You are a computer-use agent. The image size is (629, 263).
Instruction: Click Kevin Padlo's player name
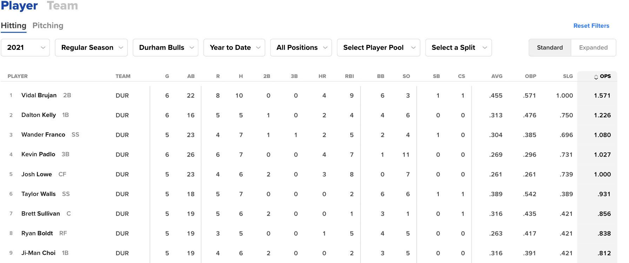38,154
